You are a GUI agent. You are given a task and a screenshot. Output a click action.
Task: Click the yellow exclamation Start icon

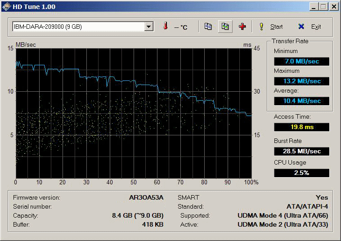coord(261,27)
